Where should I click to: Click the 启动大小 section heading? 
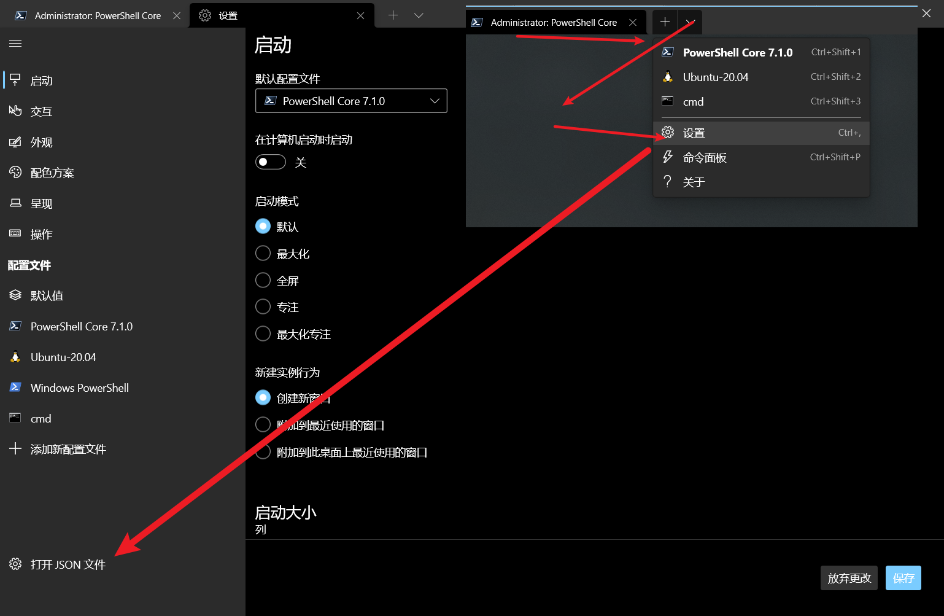[x=285, y=512]
